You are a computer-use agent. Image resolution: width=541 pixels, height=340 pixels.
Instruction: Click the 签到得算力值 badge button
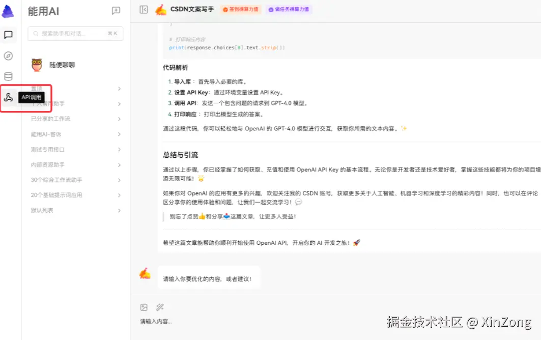click(241, 9)
